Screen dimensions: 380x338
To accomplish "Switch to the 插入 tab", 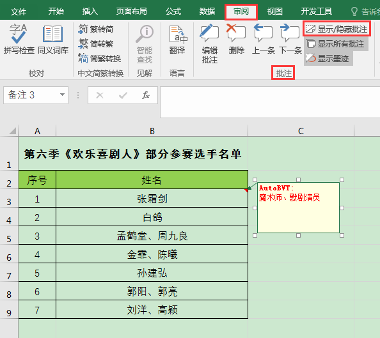I will click(90, 12).
